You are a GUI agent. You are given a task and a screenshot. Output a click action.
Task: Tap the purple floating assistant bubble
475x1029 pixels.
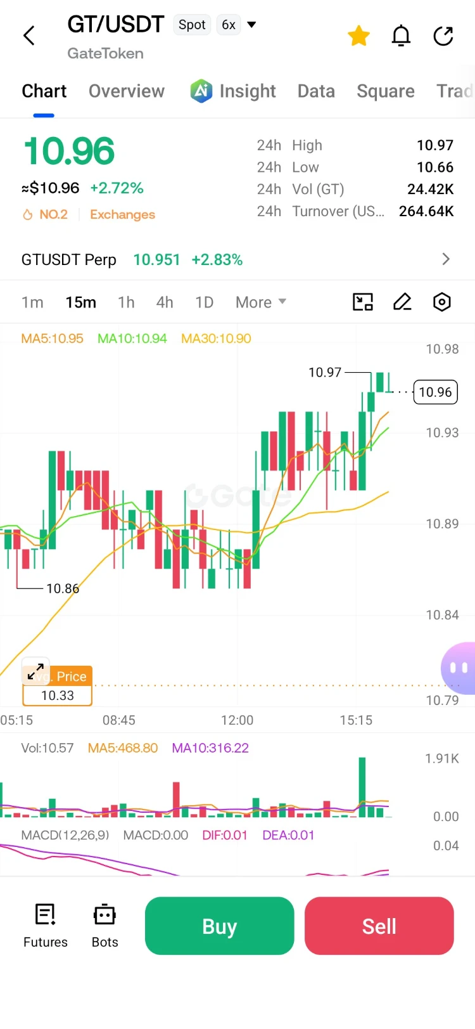tap(459, 668)
